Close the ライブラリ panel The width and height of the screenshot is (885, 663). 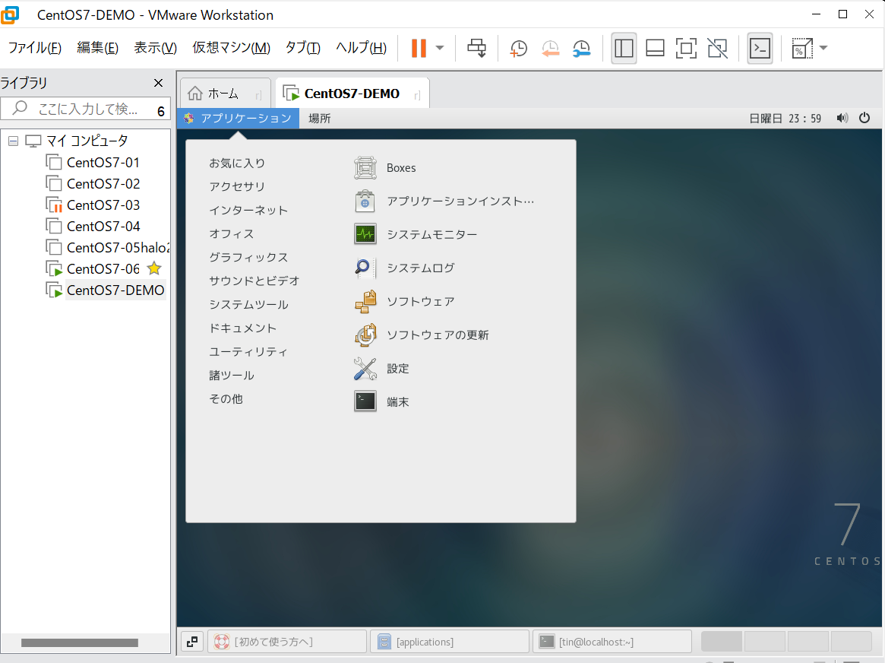159,83
